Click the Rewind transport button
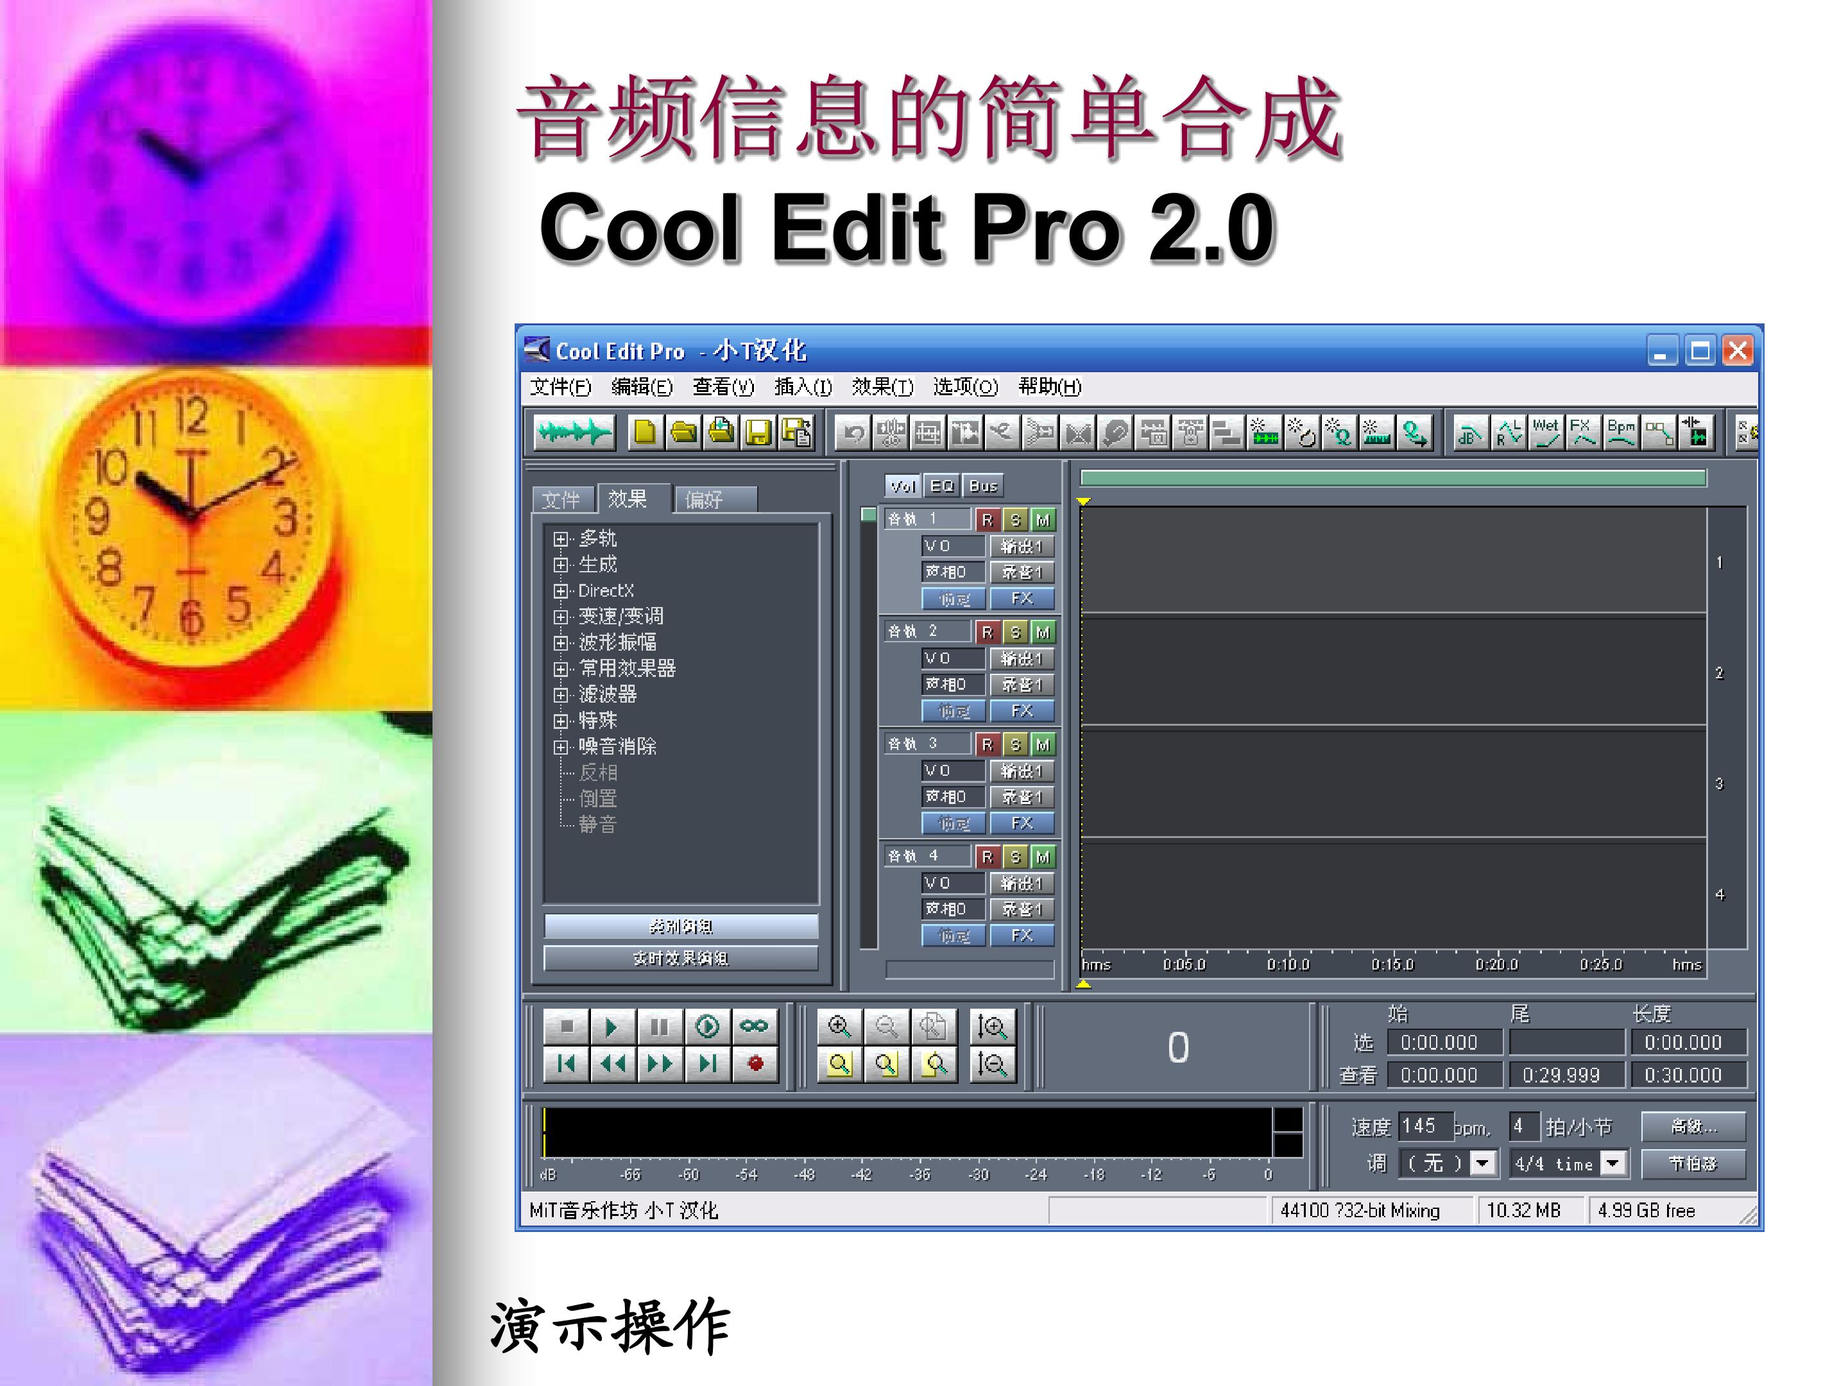 (612, 1063)
